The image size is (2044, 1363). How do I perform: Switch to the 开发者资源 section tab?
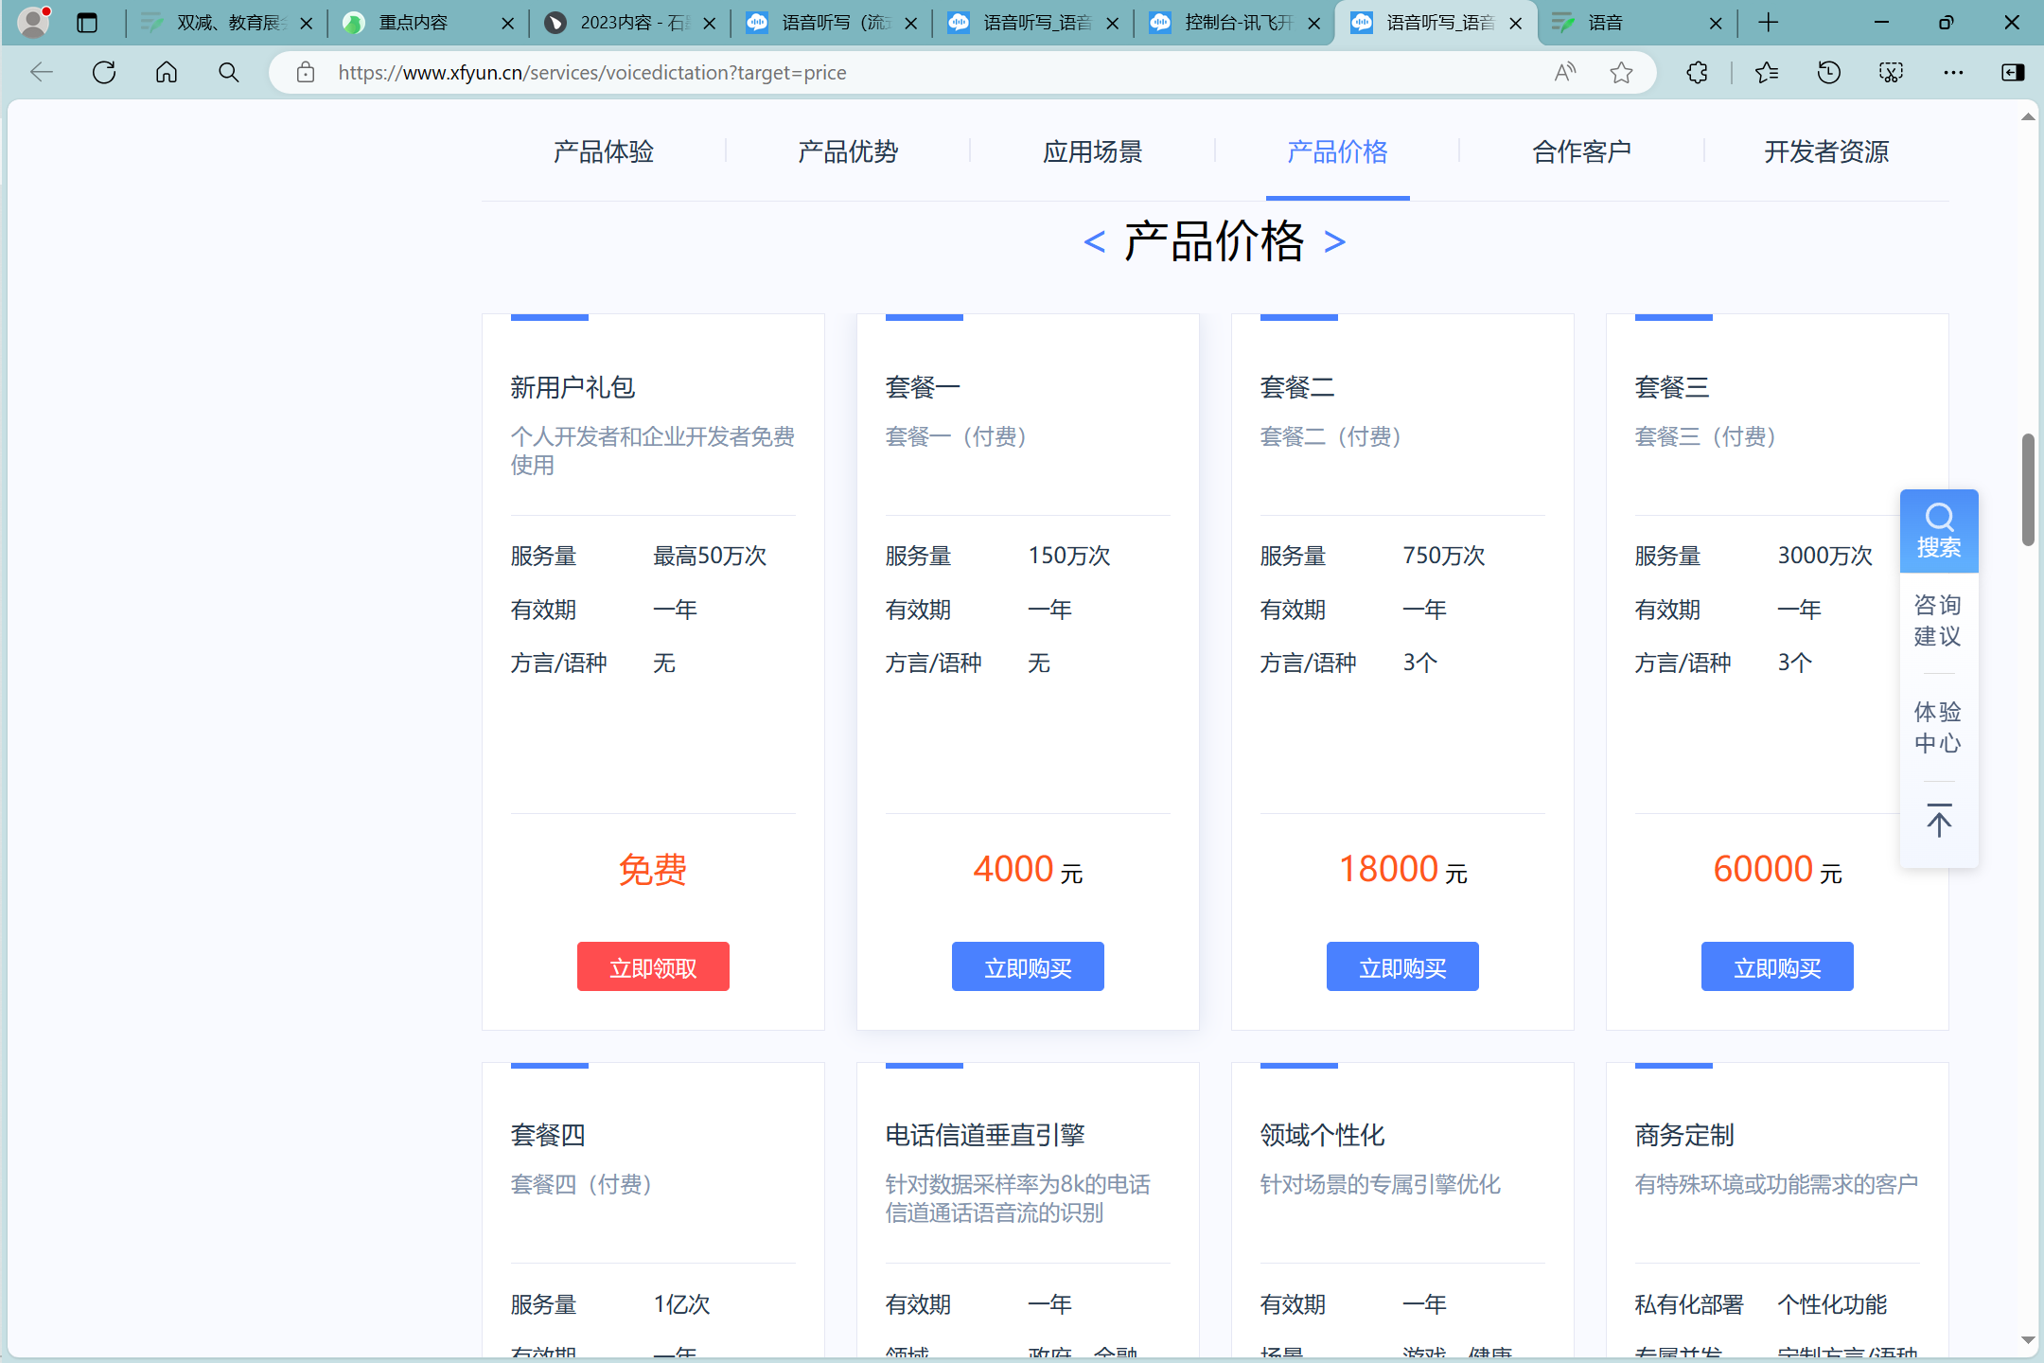pyautogui.click(x=1825, y=151)
